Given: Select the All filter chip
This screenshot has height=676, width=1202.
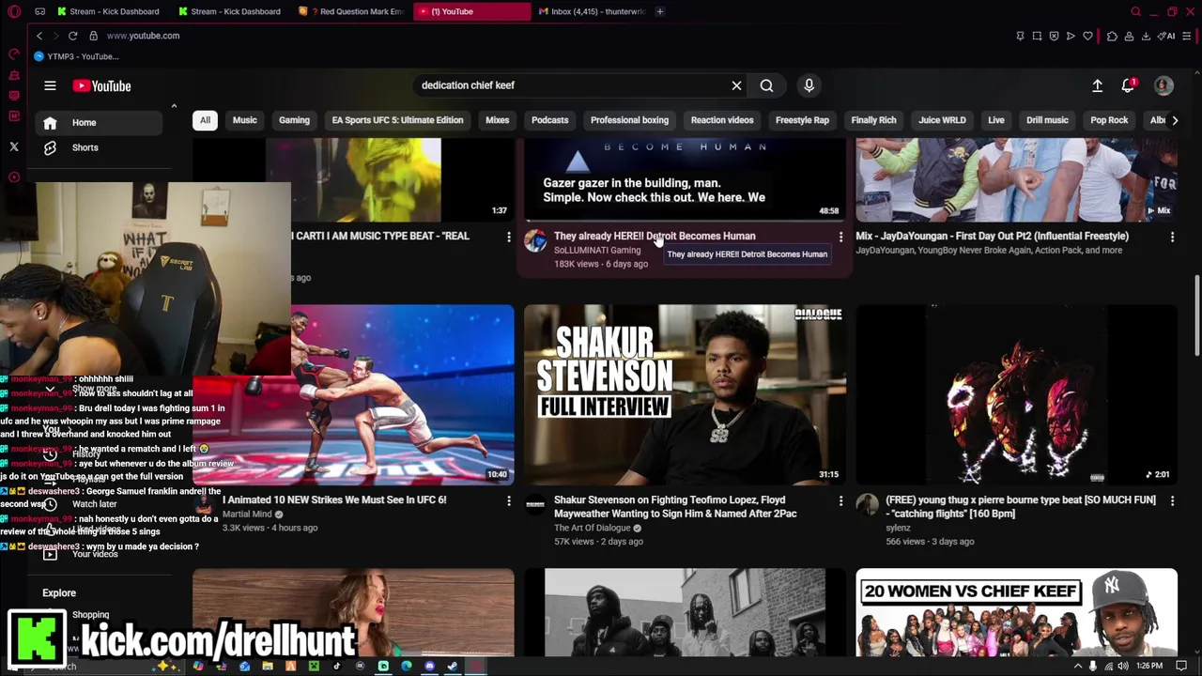Looking at the screenshot, I should [x=205, y=120].
